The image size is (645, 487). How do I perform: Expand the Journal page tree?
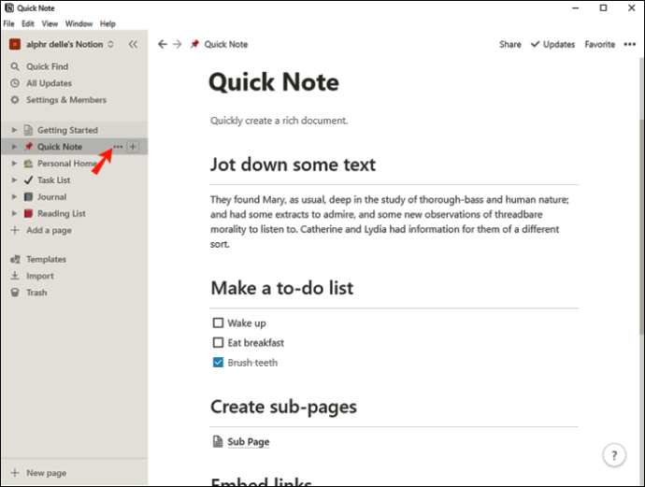pyautogui.click(x=14, y=196)
